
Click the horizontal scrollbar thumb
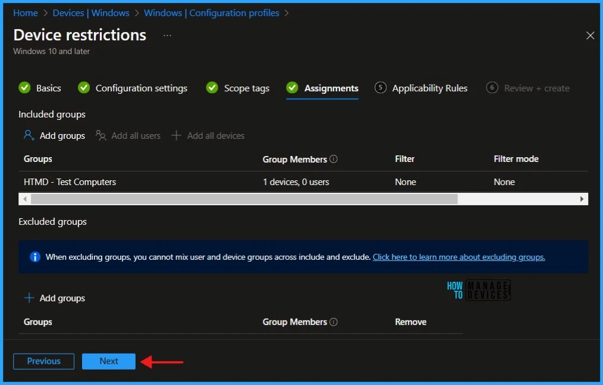pos(244,199)
